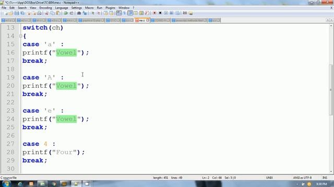Click scrollbar up arrow at top right

pyautogui.click(x=331, y=26)
